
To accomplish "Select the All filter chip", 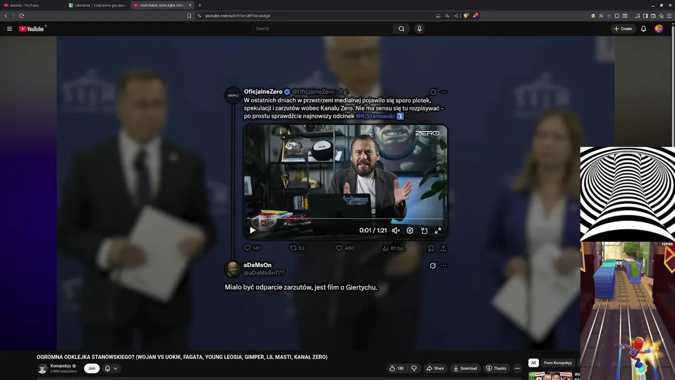I will point(534,363).
